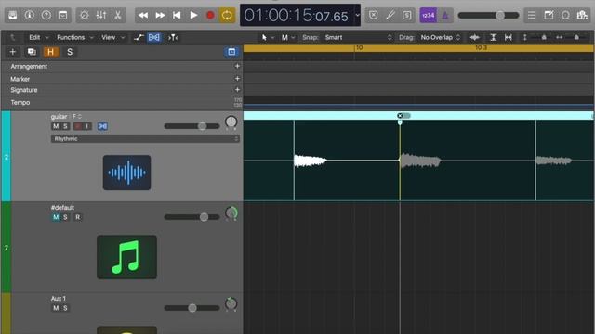Toggle Flex on the guitar track
The image size is (595, 334).
click(102, 126)
